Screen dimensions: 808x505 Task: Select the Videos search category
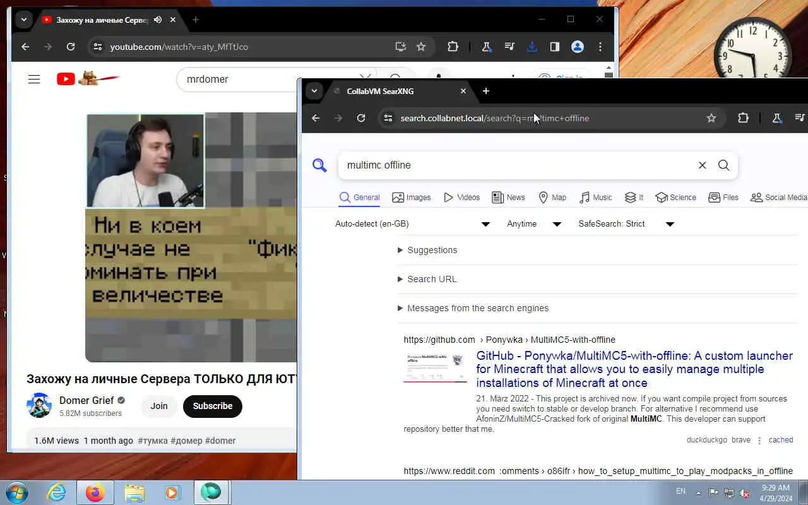461,198
